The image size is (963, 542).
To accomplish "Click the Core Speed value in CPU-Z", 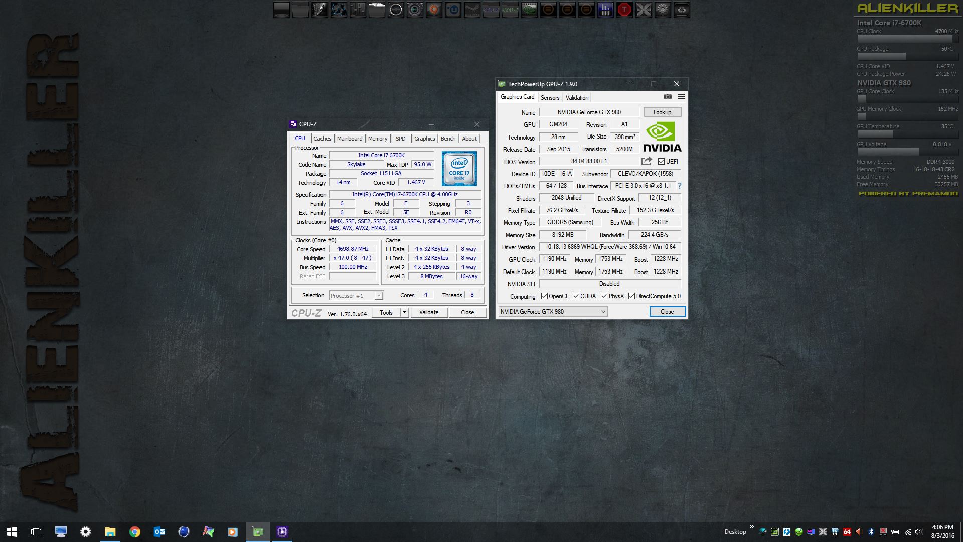I will point(353,249).
